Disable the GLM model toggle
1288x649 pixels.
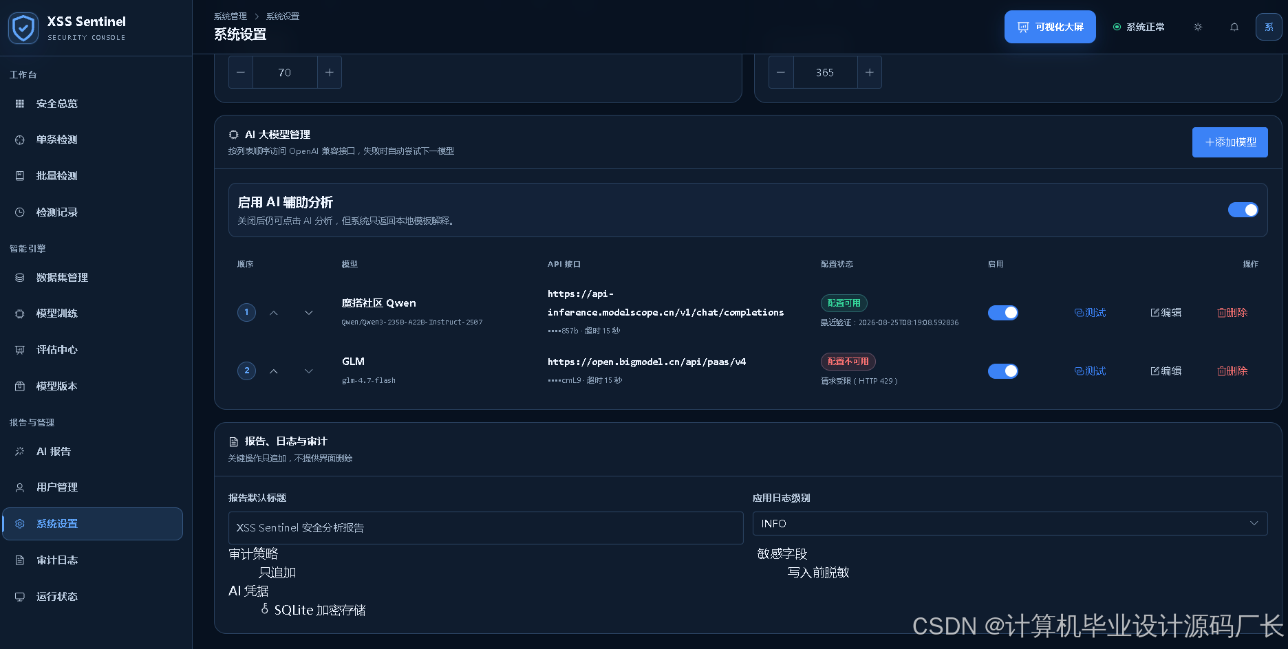point(1003,371)
